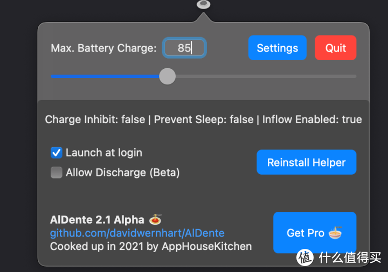The image size is (388, 272).
Task: Click the AlDente 2.1 Alpha title text
Action: pyautogui.click(x=97, y=219)
